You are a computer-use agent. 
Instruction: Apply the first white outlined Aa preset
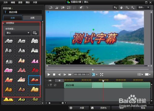pos(9,41)
